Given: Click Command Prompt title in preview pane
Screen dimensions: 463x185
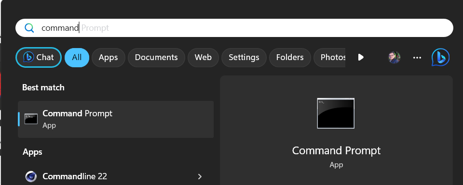Looking at the screenshot, I should tap(336, 150).
